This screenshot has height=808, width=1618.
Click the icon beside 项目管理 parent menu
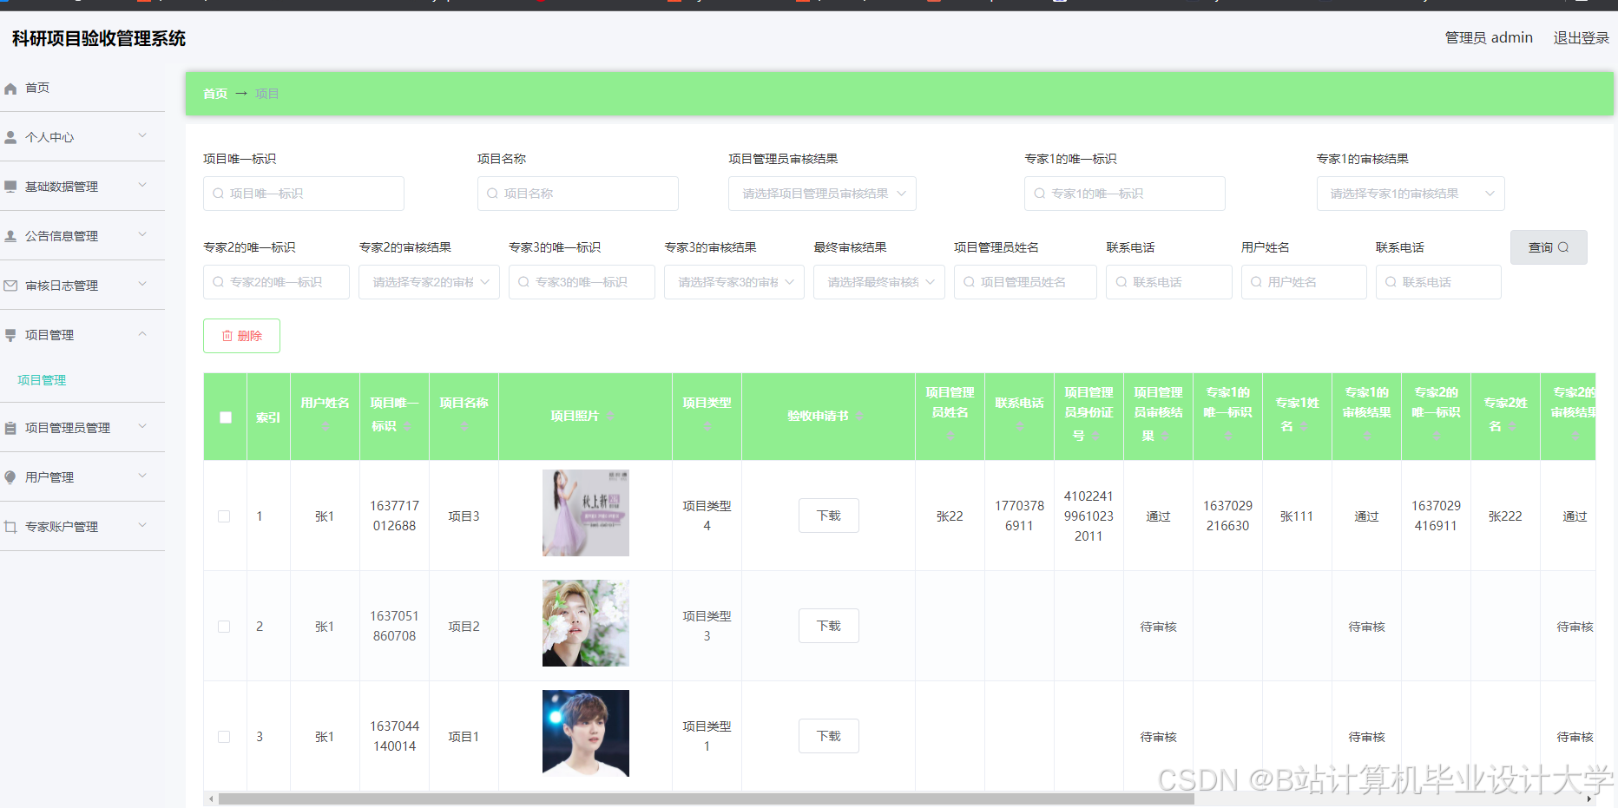(10, 335)
